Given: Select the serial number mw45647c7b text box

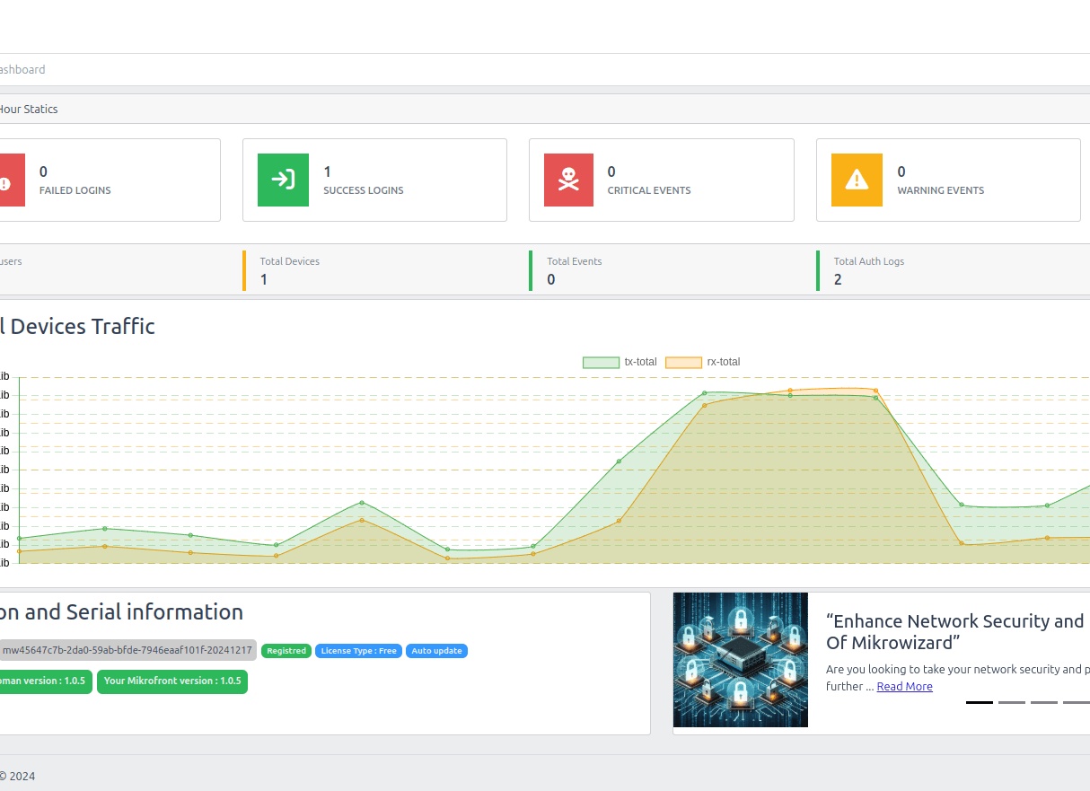Looking at the screenshot, I should [x=127, y=650].
